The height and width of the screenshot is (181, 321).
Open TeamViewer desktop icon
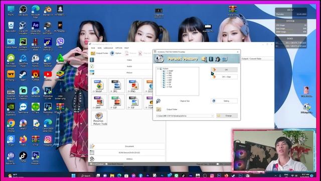(23, 109)
